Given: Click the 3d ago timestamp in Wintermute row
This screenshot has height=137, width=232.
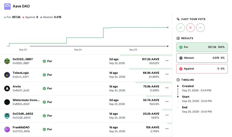Looking at the screenshot, I should [114, 100].
